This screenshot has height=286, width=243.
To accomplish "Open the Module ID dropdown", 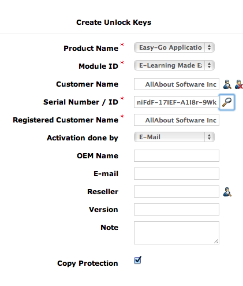I will tap(174, 65).
